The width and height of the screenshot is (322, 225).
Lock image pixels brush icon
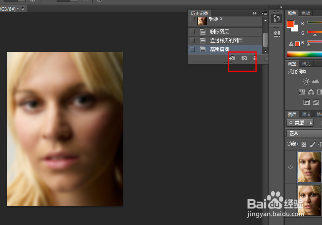coord(312,144)
